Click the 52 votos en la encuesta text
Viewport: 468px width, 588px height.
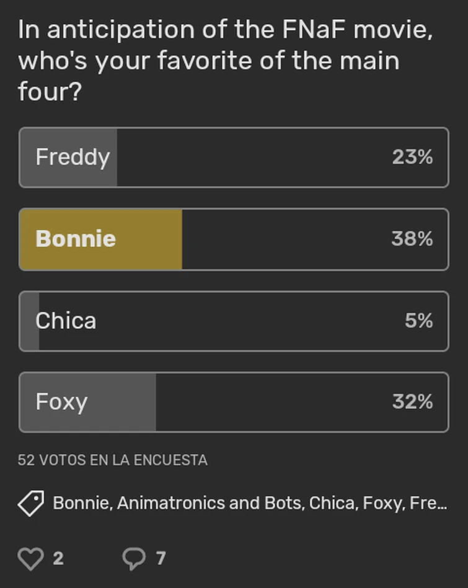(x=112, y=460)
